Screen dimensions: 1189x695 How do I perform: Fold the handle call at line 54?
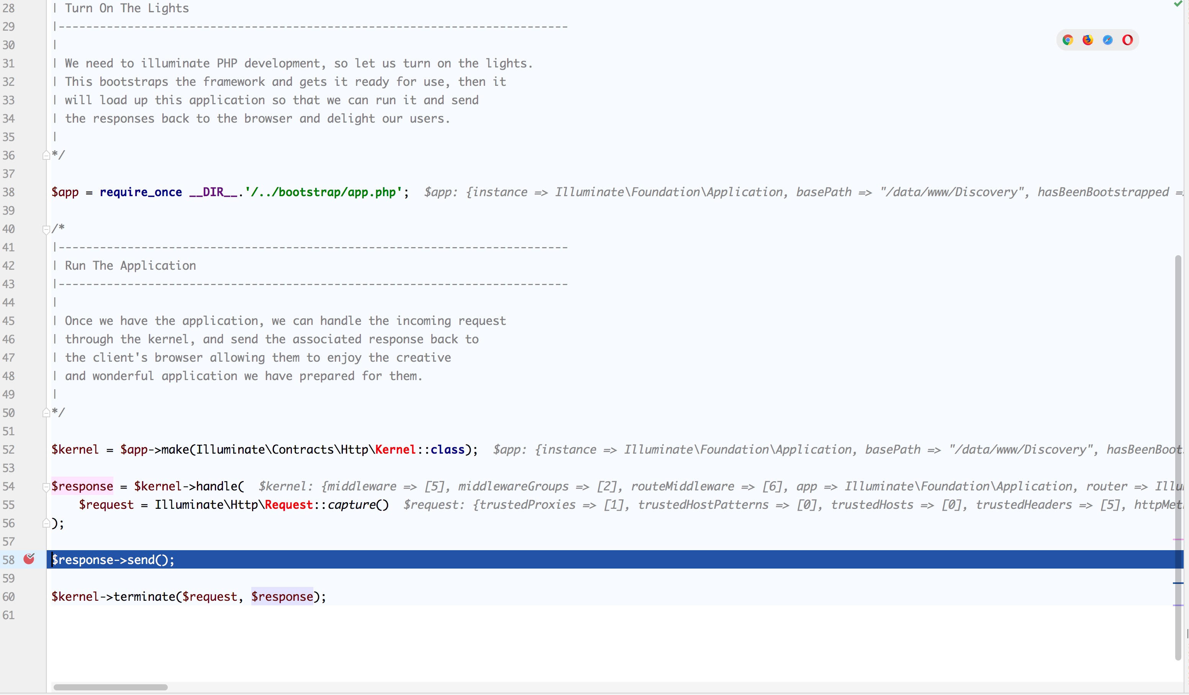coord(46,487)
